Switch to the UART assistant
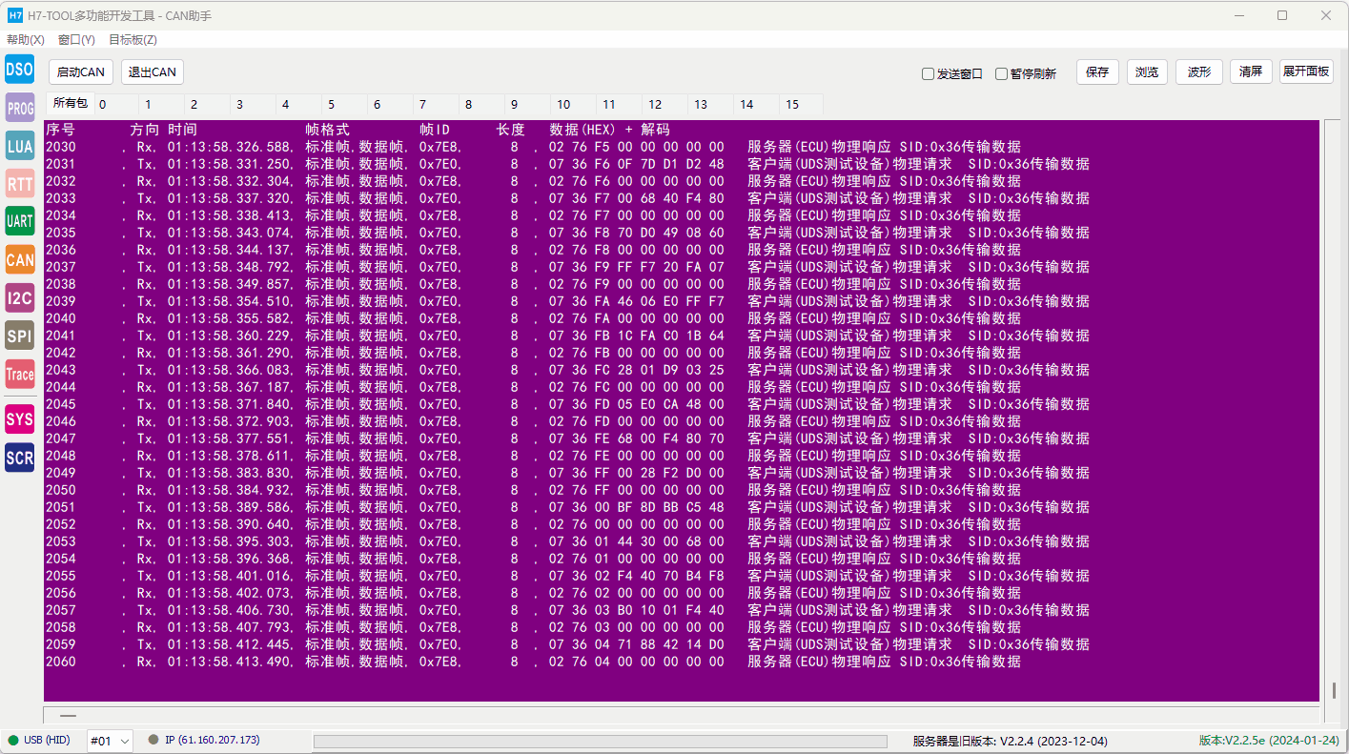Image resolution: width=1349 pixels, height=754 pixels. 20,221
